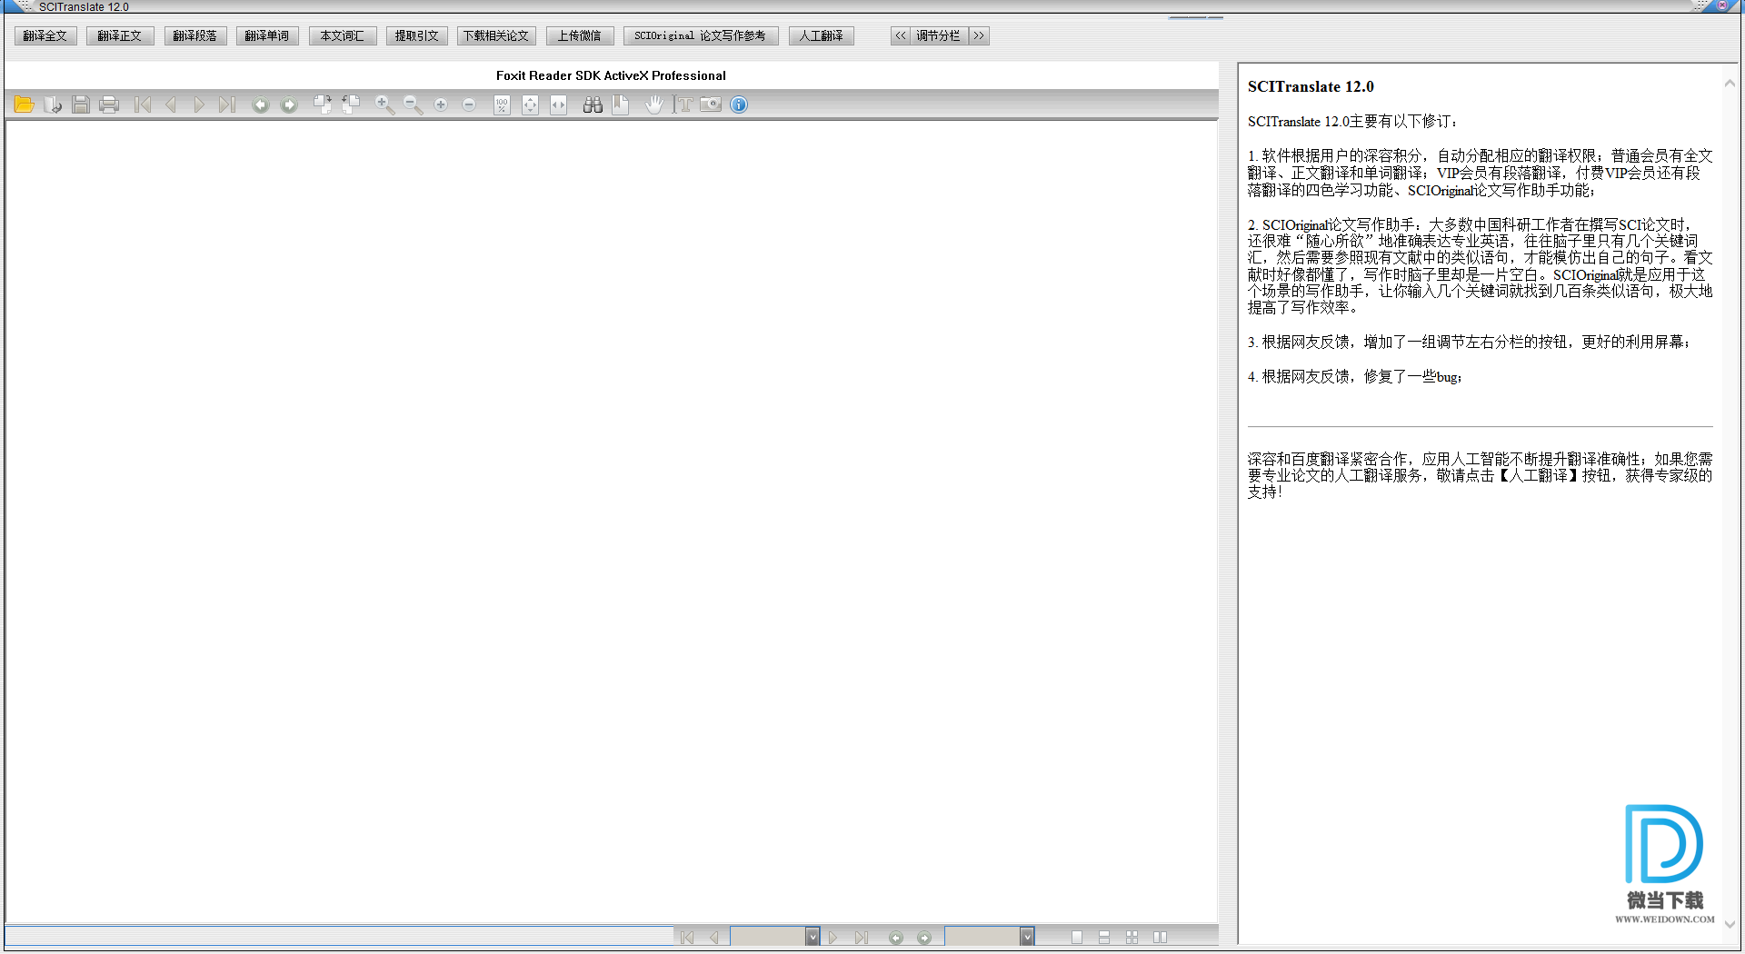Viewport: 1745px width, 954px height.
Task: Select the zoom-in magnifier tool
Action: [384, 105]
